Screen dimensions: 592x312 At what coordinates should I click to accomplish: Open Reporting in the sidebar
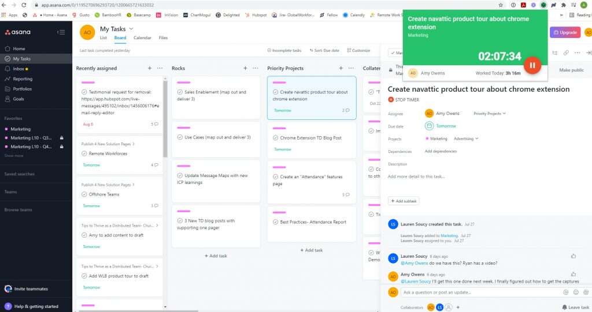[23, 79]
